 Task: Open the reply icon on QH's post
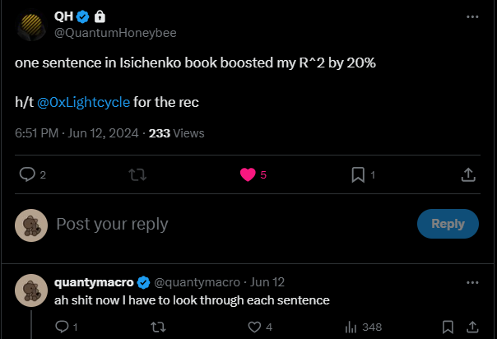click(27, 174)
